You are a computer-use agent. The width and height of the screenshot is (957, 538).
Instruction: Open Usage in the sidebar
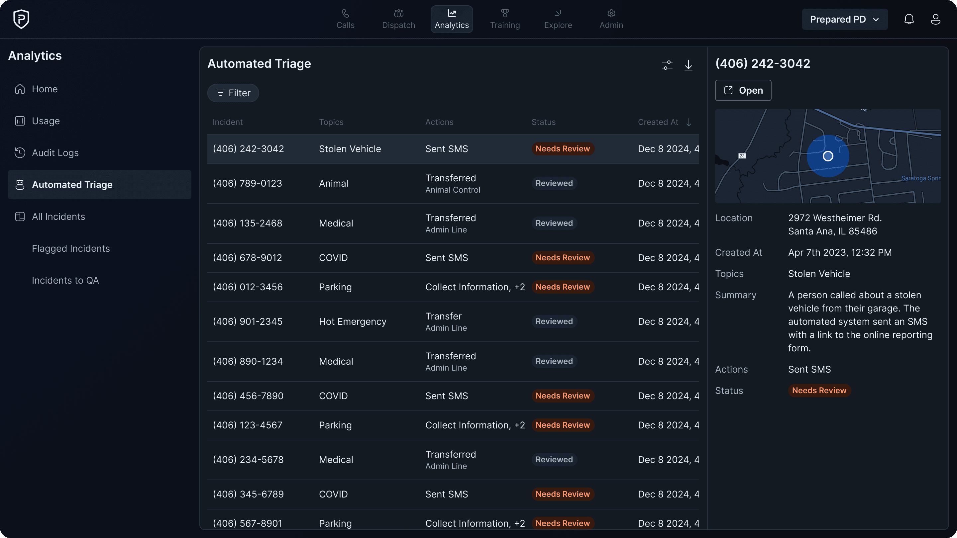pos(46,121)
